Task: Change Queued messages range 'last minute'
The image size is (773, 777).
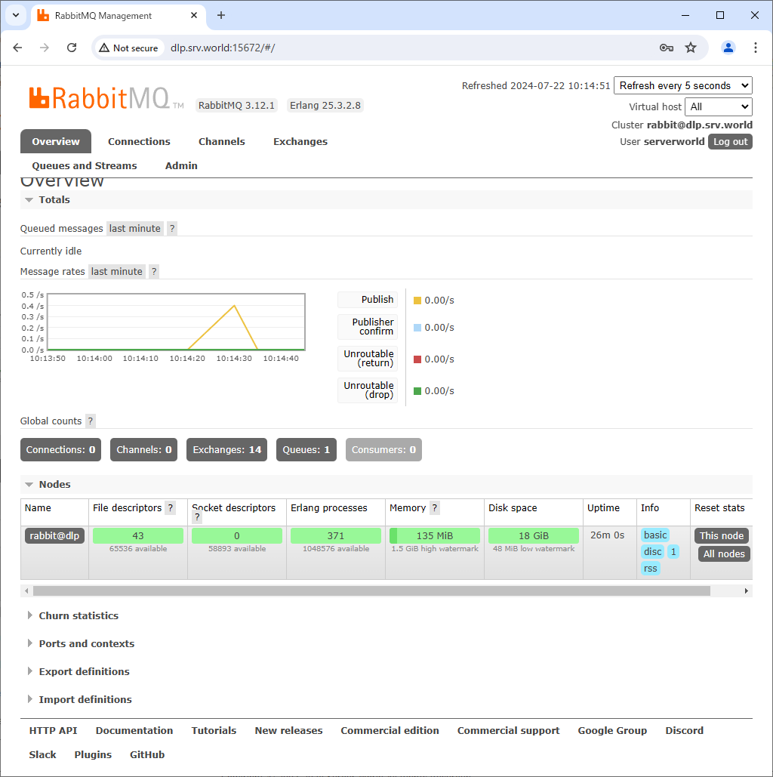Action: click(x=135, y=229)
